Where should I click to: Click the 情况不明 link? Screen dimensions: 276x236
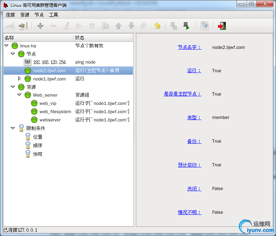(190, 212)
